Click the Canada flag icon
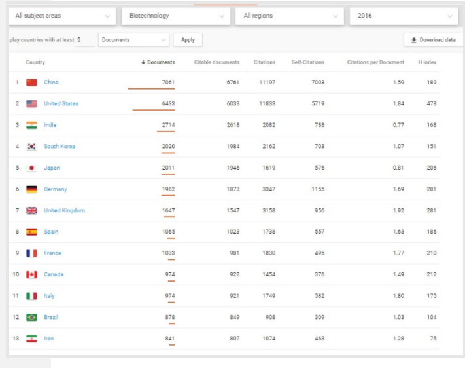Viewport: 465px width, 368px height. coord(31,274)
